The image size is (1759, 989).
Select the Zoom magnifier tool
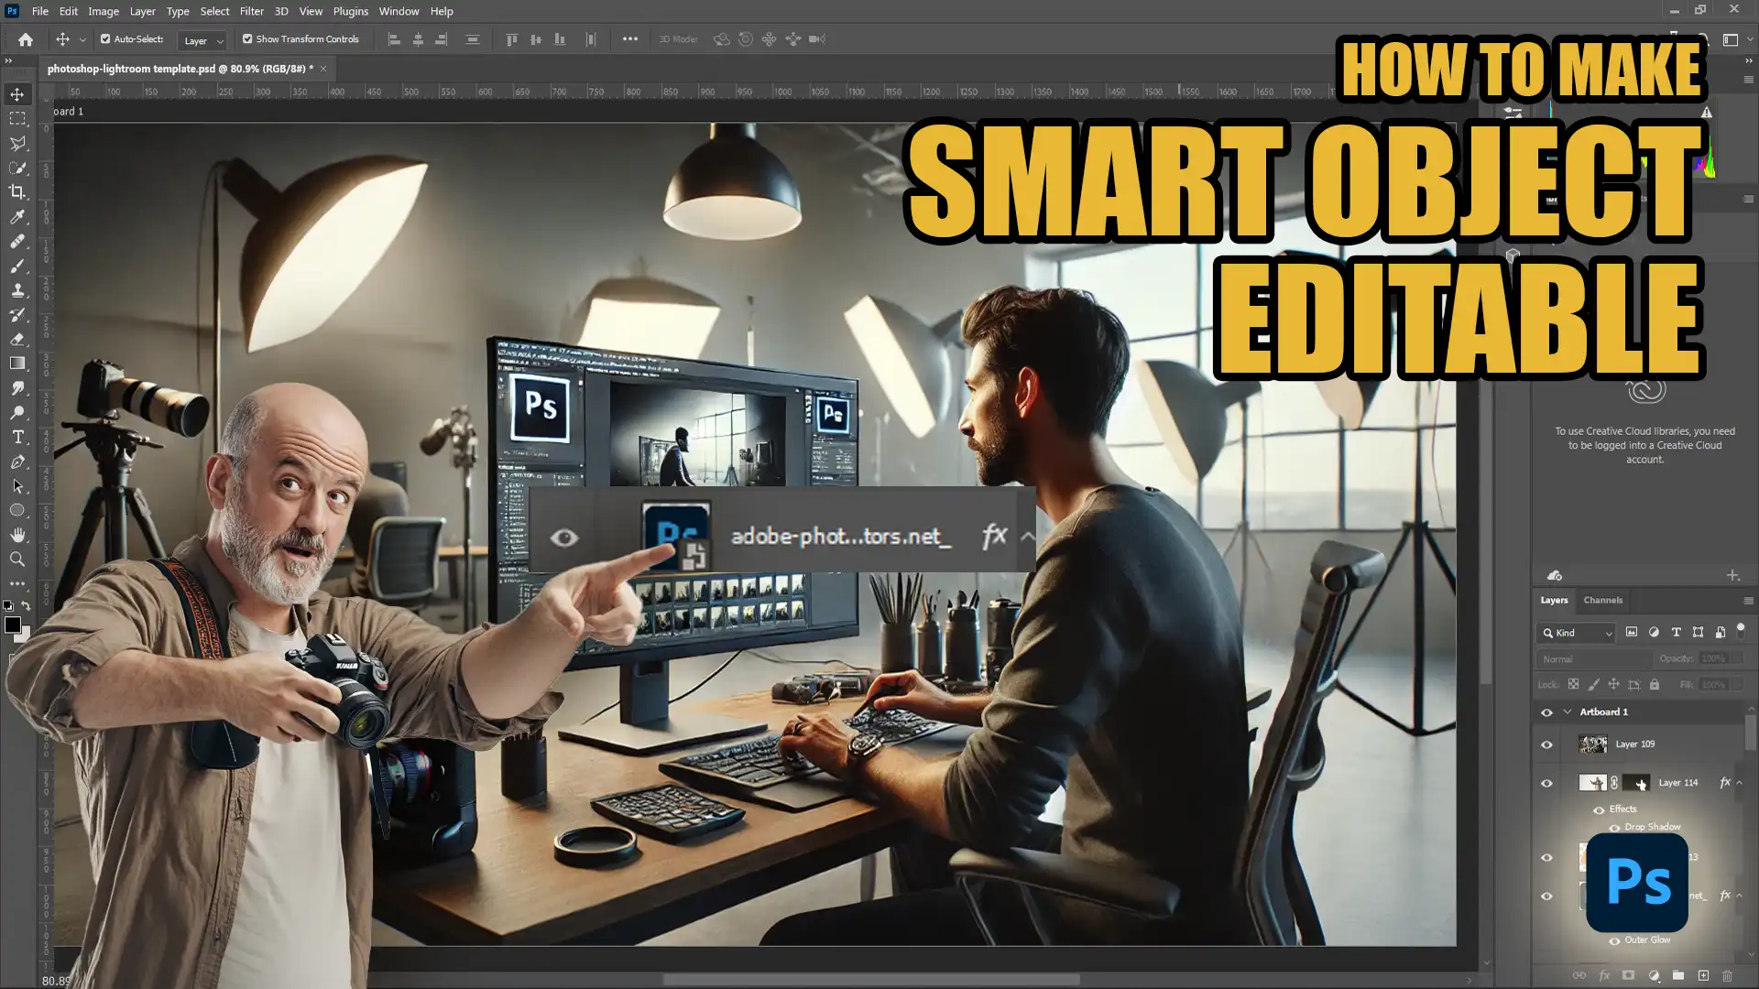tap(17, 560)
